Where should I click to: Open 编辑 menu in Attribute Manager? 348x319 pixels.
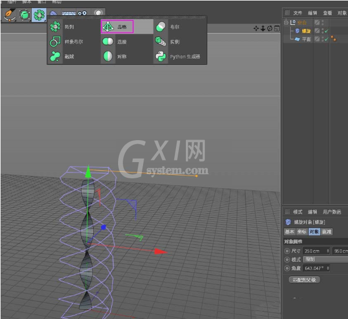click(x=313, y=212)
